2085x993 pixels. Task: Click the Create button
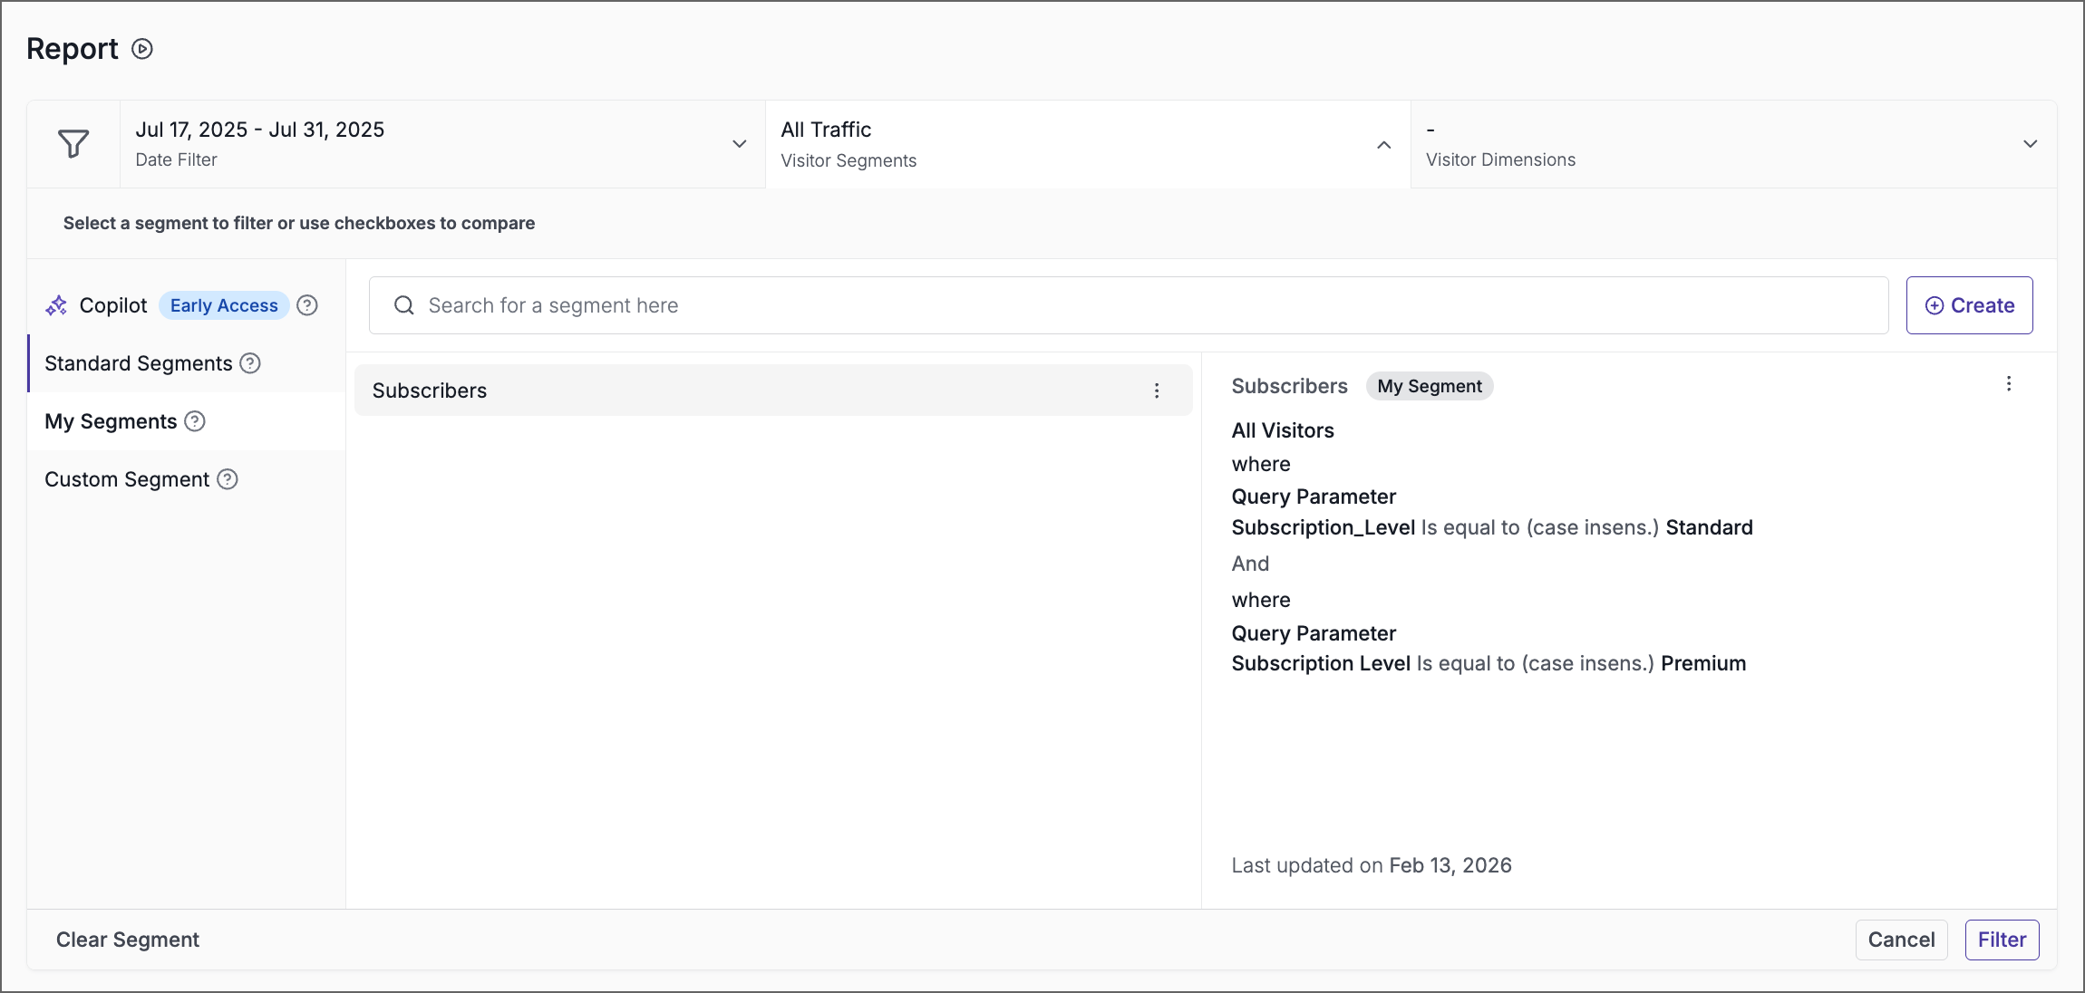pyautogui.click(x=1969, y=305)
